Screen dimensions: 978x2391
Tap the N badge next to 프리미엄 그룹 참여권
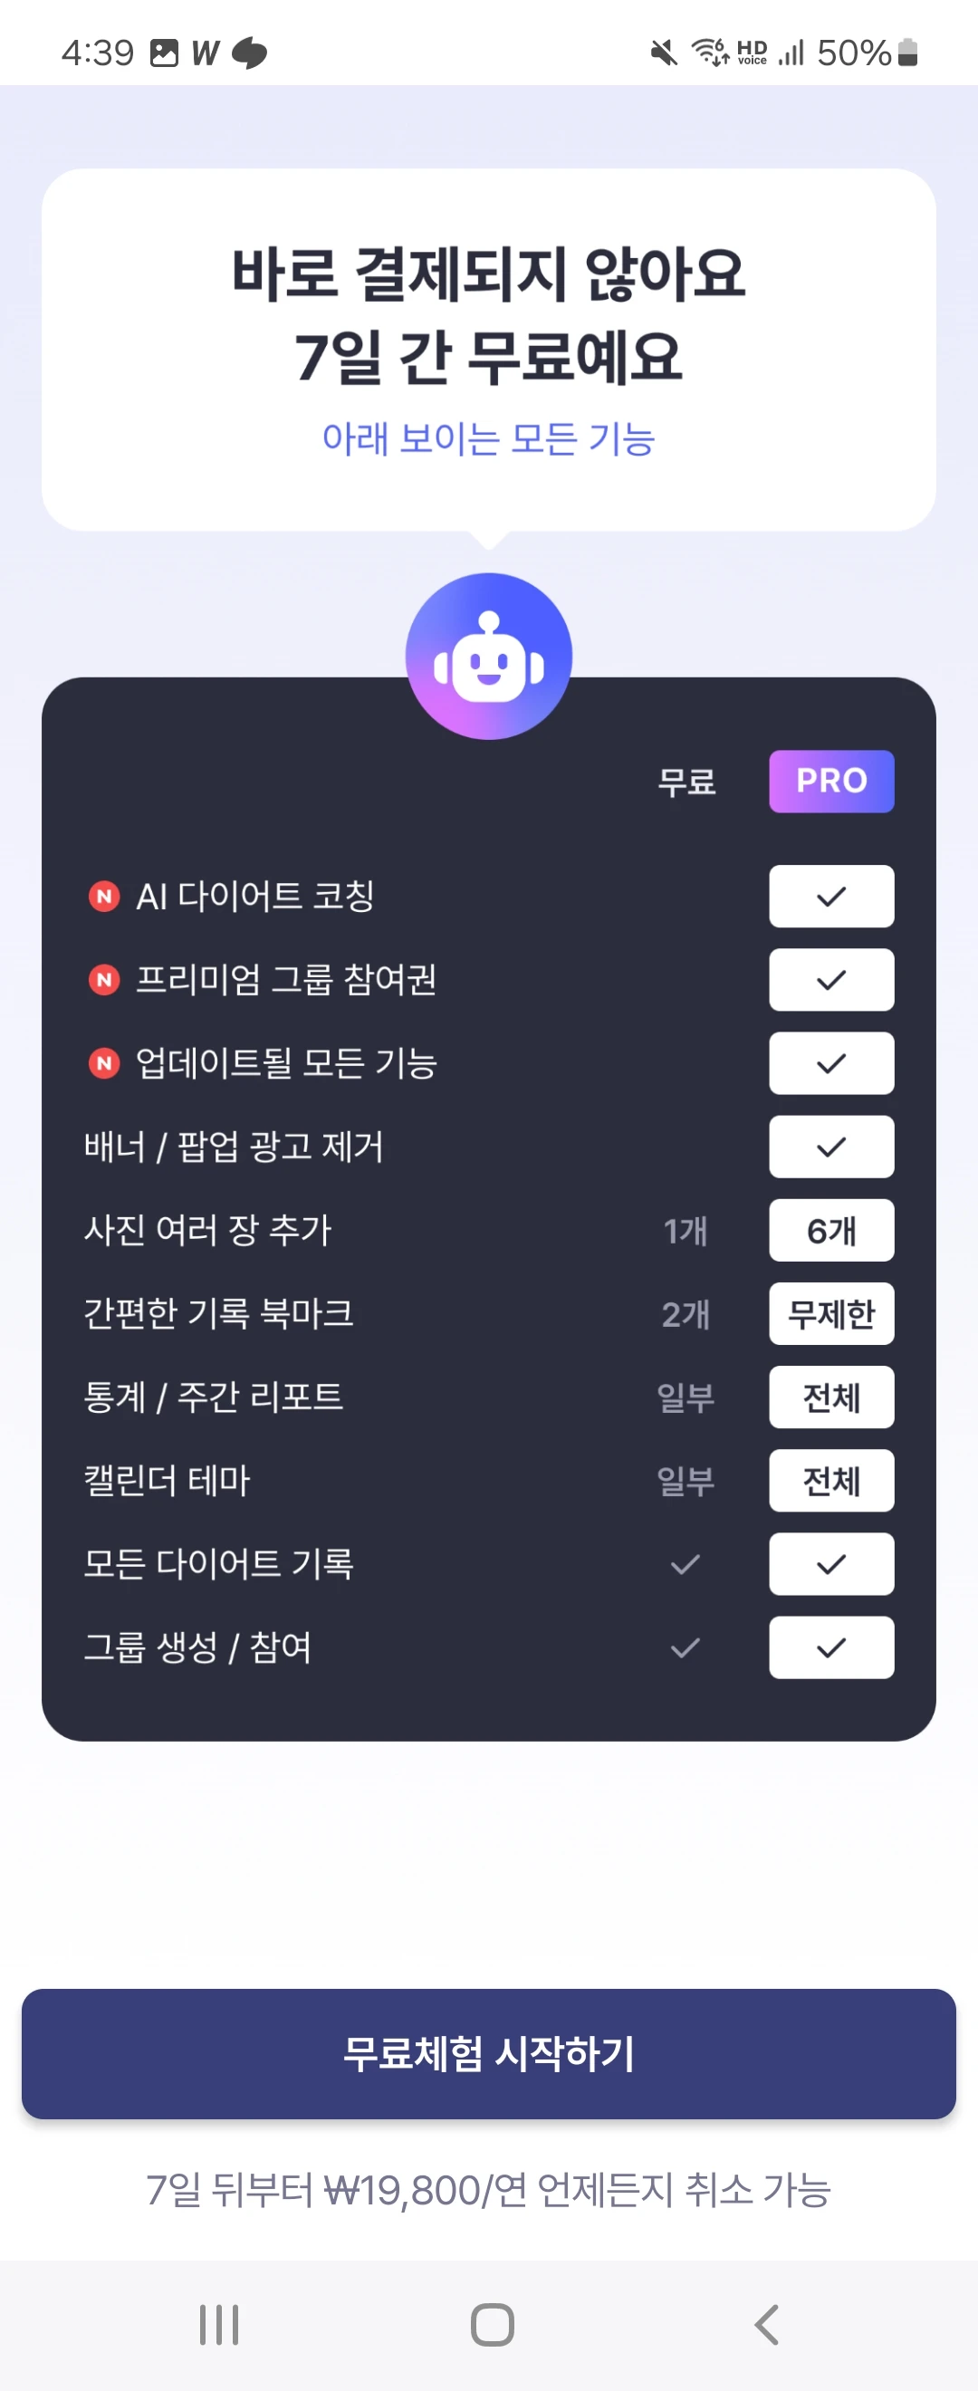pos(104,979)
